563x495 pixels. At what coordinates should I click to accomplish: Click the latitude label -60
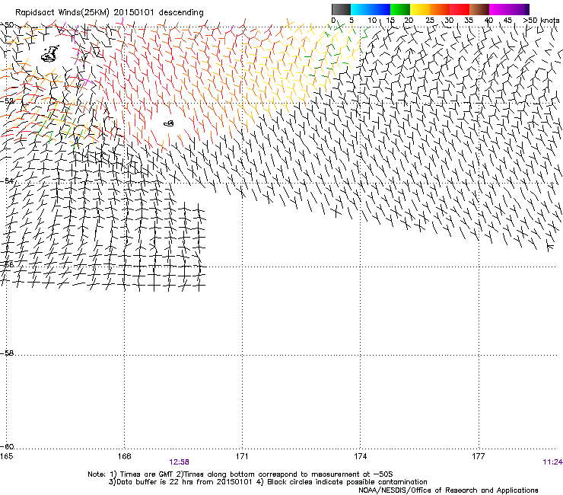pyautogui.click(x=7, y=447)
